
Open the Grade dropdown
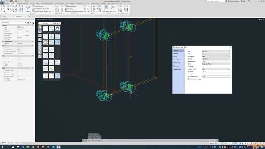[x=216, y=54]
